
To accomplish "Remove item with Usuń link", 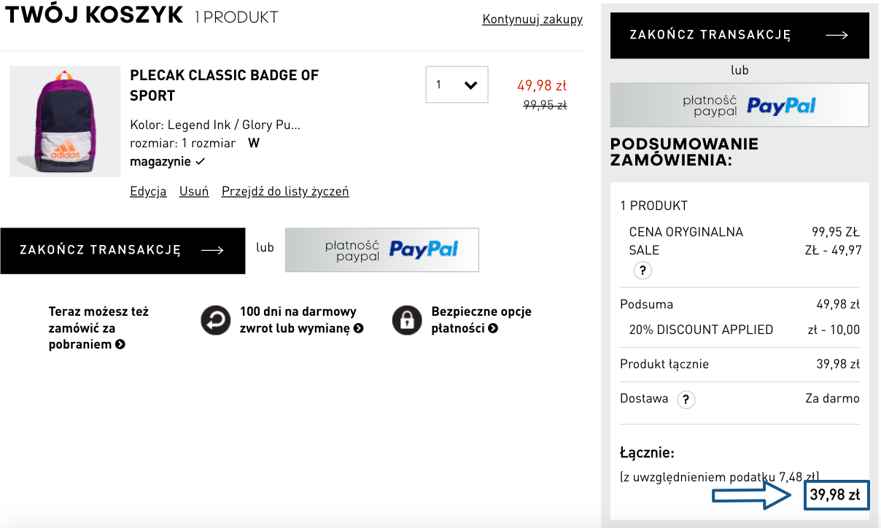I will coord(194,191).
